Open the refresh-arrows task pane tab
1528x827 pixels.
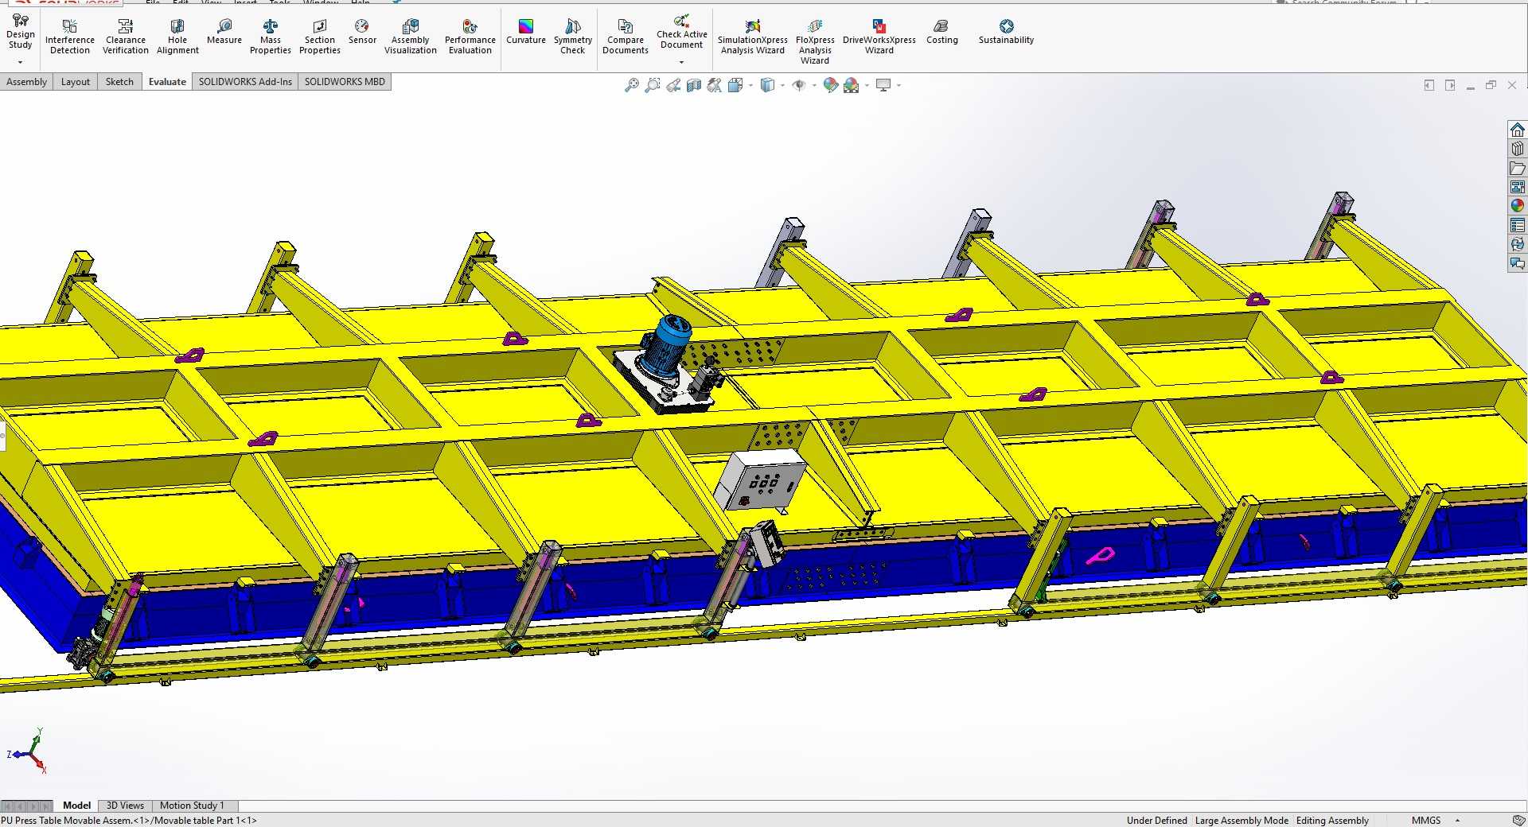click(x=1518, y=244)
